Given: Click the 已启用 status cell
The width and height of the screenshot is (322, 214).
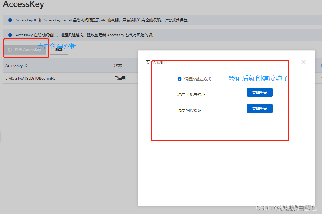Looking at the screenshot, I should 120,78.
